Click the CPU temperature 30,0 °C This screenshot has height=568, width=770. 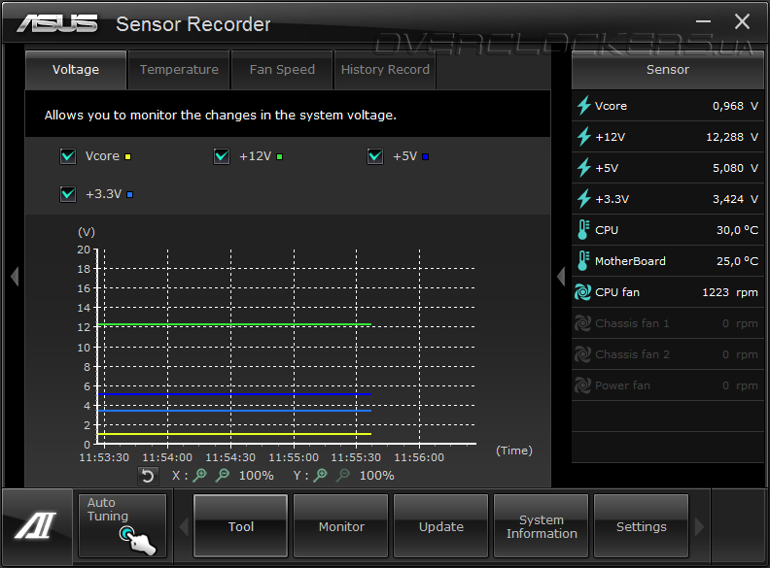(737, 230)
